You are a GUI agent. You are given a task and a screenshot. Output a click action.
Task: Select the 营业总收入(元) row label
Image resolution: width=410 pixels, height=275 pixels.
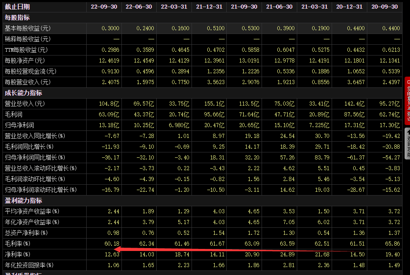pyautogui.click(x=25, y=104)
